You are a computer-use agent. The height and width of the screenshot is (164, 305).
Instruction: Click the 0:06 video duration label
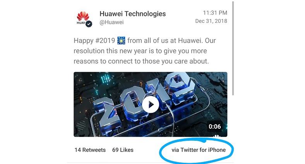click(215, 127)
